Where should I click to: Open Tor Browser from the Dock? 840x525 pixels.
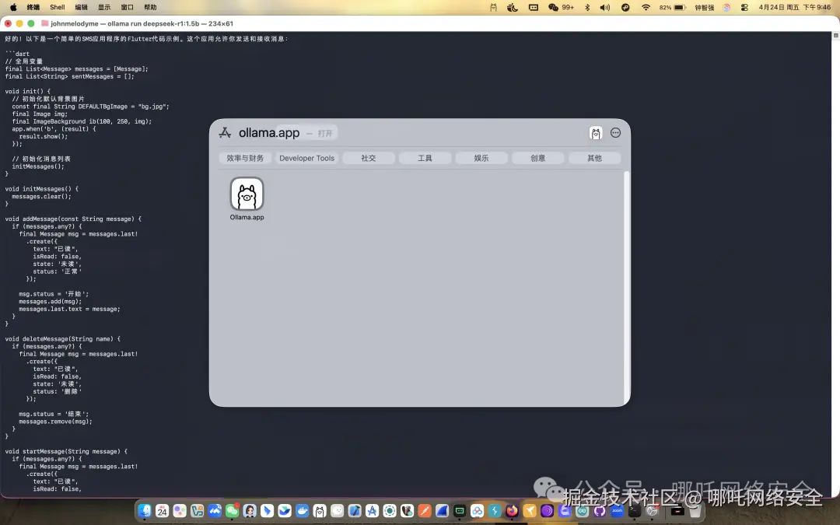coord(547,511)
